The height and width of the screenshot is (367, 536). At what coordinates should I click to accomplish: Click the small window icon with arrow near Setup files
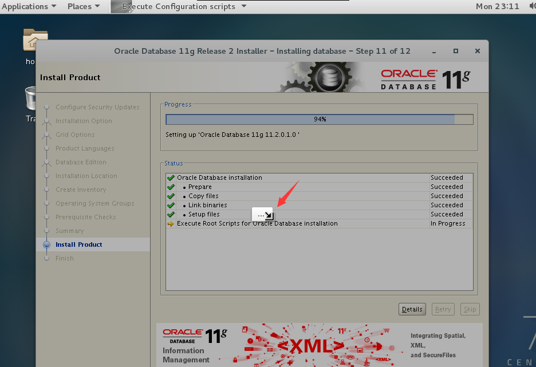coord(262,214)
